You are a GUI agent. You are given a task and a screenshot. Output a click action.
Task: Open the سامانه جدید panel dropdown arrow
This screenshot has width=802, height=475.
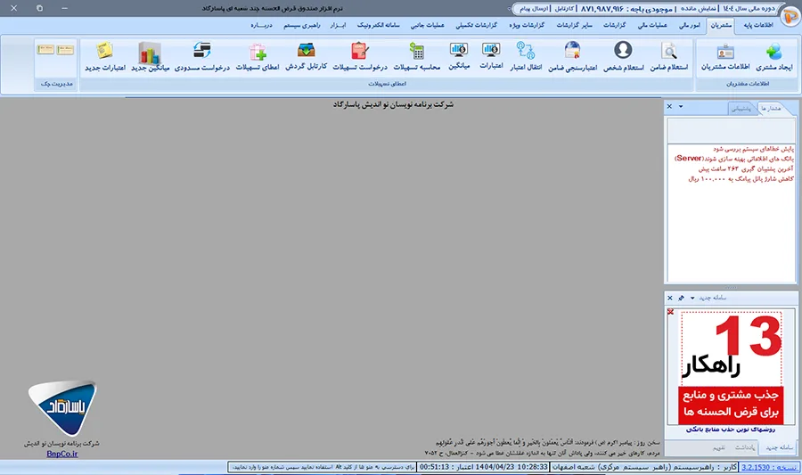click(692, 298)
